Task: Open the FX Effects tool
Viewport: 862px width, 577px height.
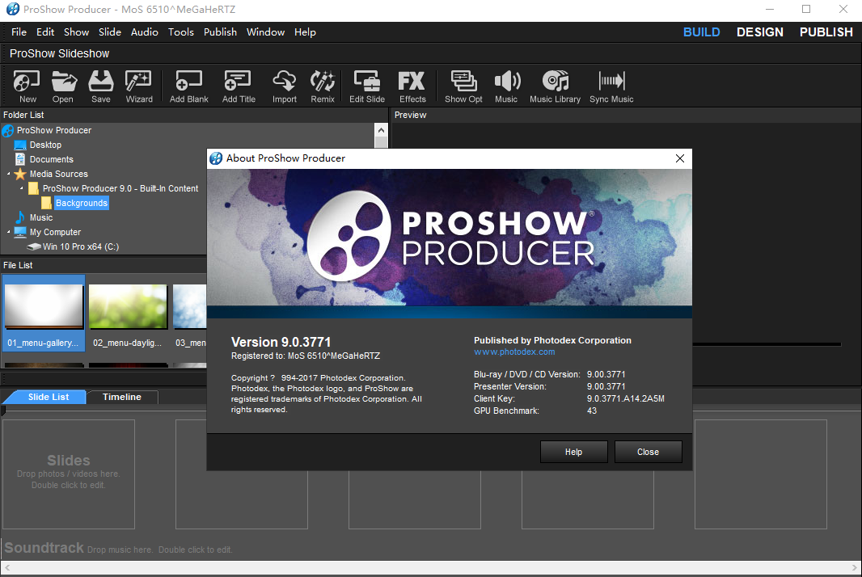Action: click(412, 86)
